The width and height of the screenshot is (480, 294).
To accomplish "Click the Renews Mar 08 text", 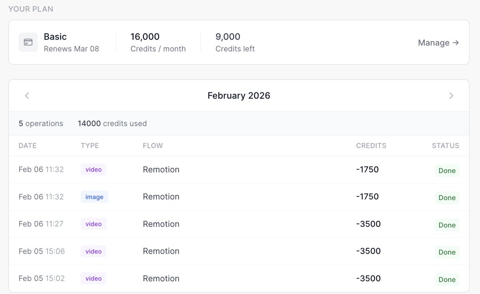I will (x=71, y=49).
